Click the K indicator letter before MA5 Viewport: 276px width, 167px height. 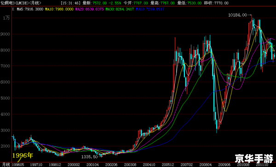(13, 9)
